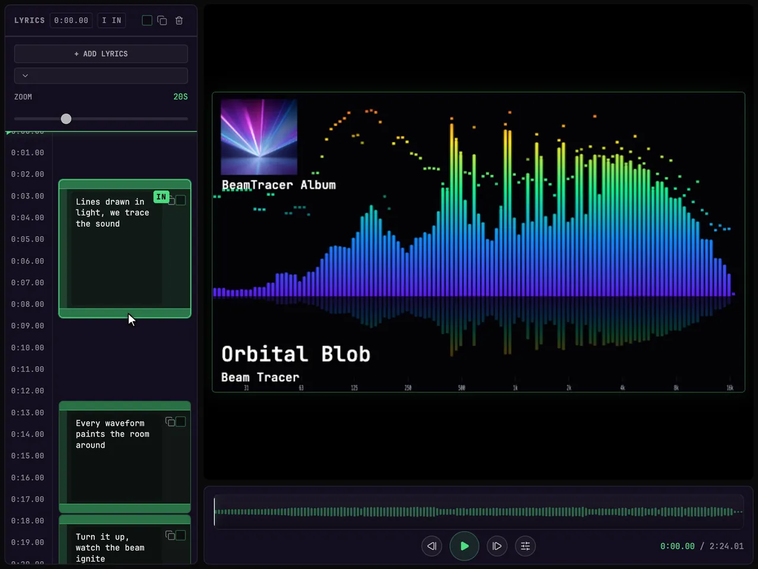Copy the "Every waveform paints the room" card
The image size is (758, 569).
tap(170, 422)
